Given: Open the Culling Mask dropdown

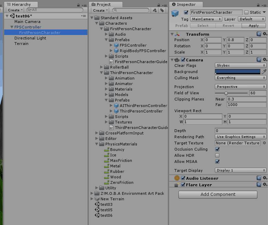Looking at the screenshot, I should point(241,78).
